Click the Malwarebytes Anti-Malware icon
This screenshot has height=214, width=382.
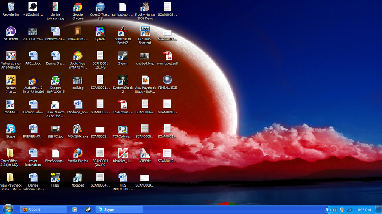(x=11, y=56)
